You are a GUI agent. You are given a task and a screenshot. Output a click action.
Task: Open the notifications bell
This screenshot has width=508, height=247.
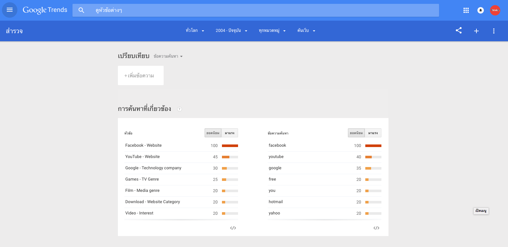480,10
